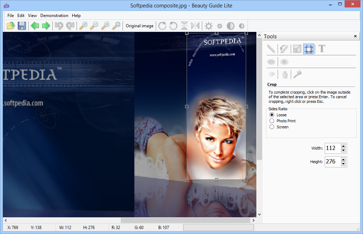Zoom out with the minus magnifier

tap(94, 26)
